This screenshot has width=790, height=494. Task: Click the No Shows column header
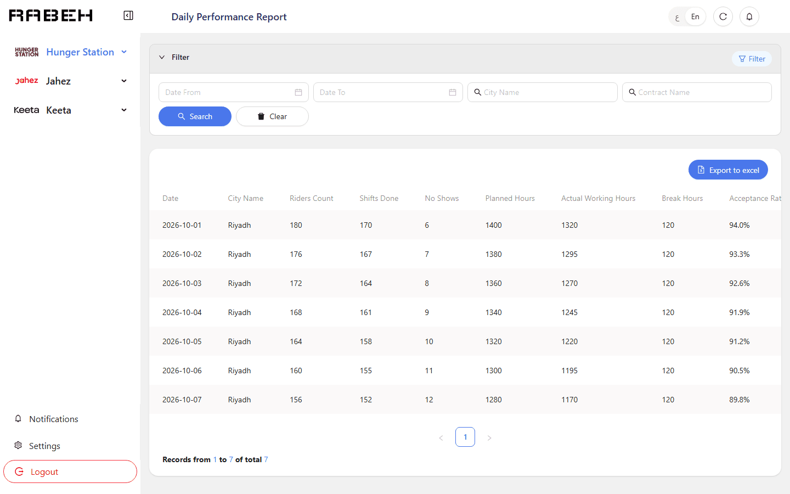tap(442, 198)
